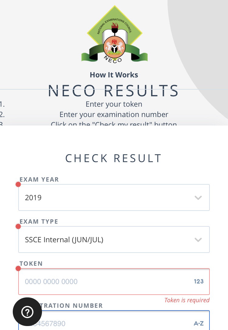Screen dimensions: 228x330
Task: Open the SSCE Internal (JUN/JUL) selector
Action: (114, 240)
